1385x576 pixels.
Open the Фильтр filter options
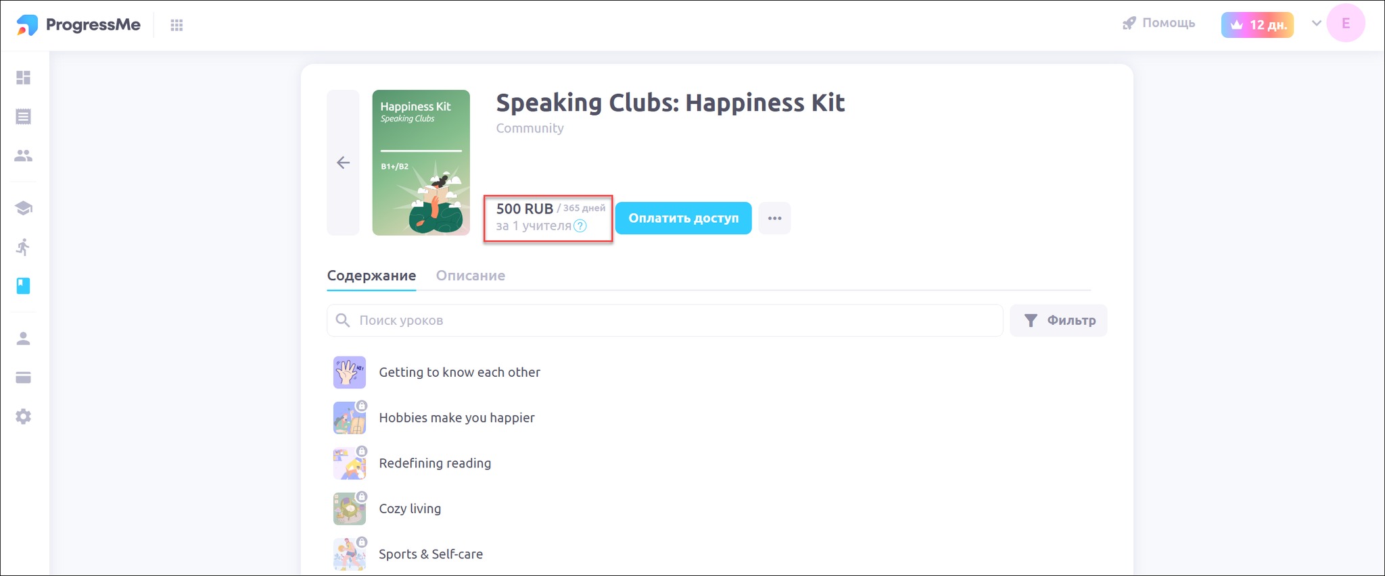1058,321
